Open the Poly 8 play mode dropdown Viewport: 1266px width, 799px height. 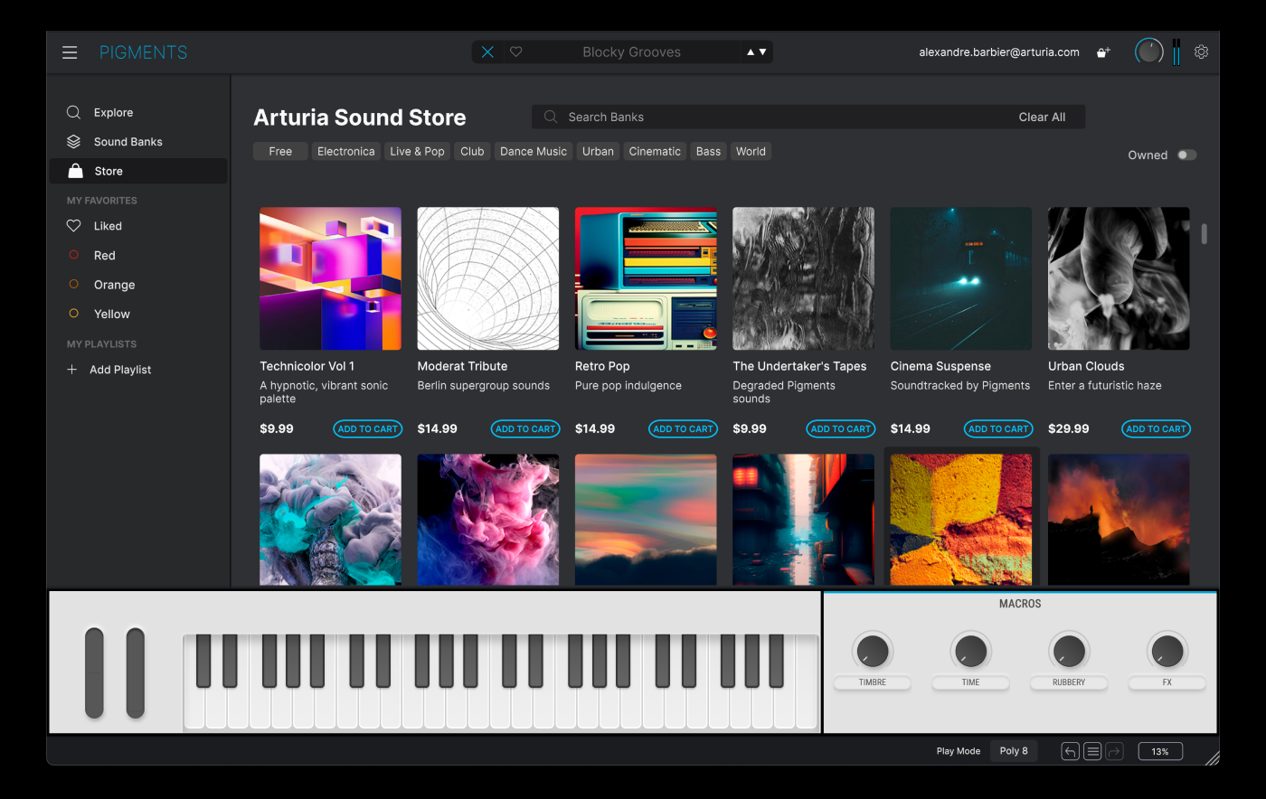pyautogui.click(x=1014, y=751)
